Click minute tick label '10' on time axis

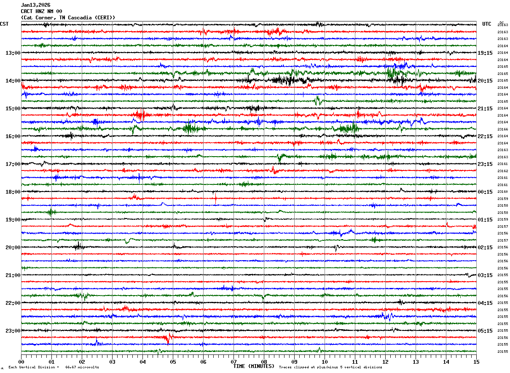(325, 362)
